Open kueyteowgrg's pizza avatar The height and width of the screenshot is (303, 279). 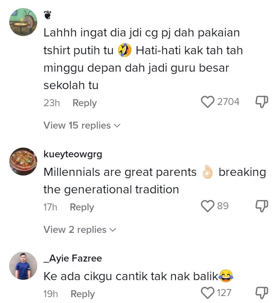click(23, 162)
